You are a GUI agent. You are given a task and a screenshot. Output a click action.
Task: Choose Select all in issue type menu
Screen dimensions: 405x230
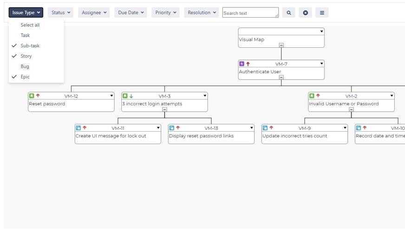(30, 25)
